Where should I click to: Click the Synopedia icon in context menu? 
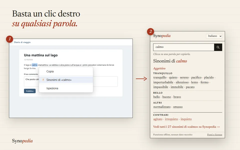coord(43,80)
